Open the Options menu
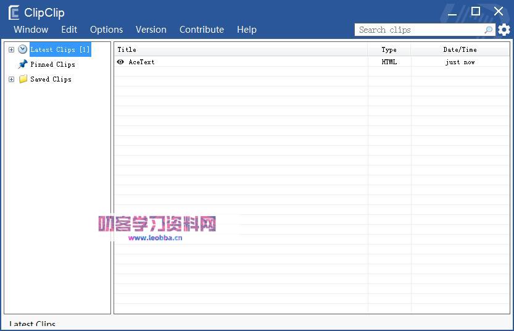The height and width of the screenshot is (331, 514). click(x=107, y=30)
